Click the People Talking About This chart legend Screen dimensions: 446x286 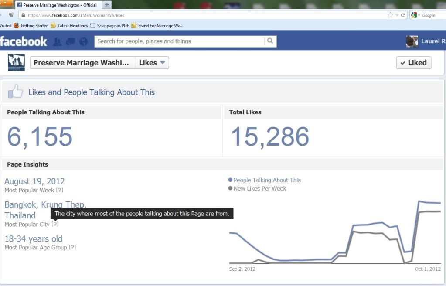265,180
